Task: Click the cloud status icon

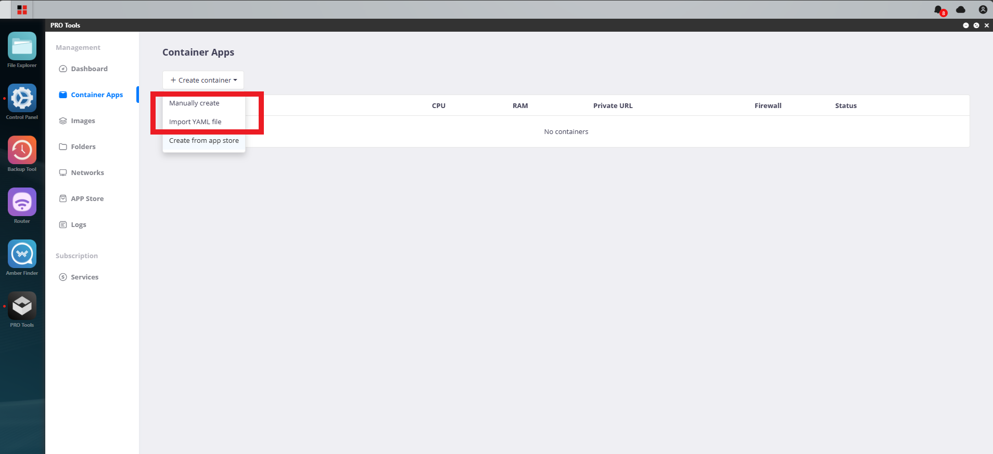Action: [961, 9]
